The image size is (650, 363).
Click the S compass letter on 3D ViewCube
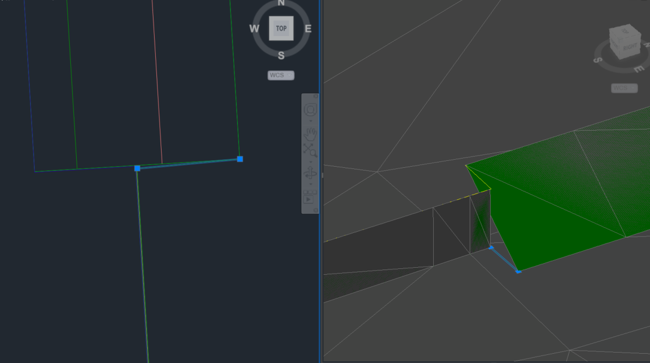pos(597,60)
